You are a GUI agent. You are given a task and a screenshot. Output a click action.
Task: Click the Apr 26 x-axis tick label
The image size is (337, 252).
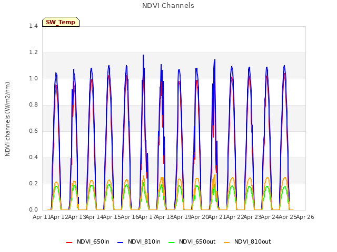coord(305,217)
